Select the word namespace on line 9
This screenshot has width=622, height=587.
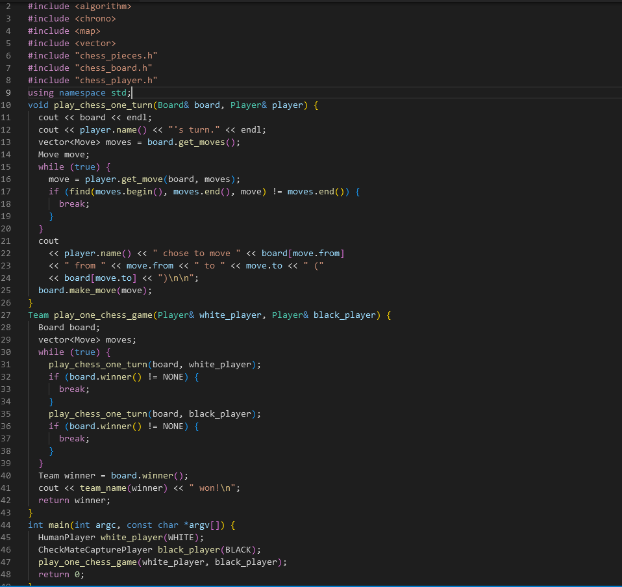click(x=82, y=92)
